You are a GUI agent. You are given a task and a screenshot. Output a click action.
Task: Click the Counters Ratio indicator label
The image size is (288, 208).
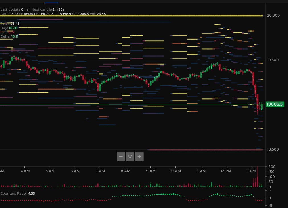click(13, 193)
